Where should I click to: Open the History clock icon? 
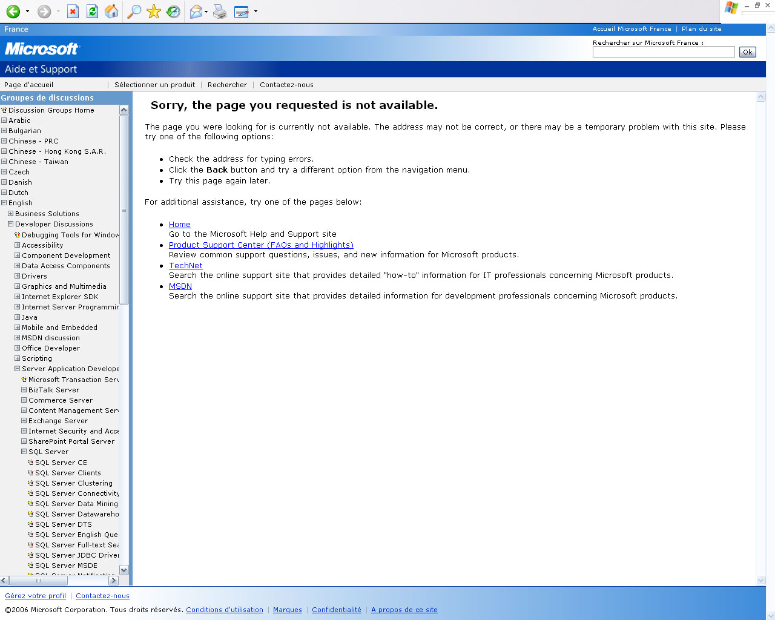[x=173, y=12]
